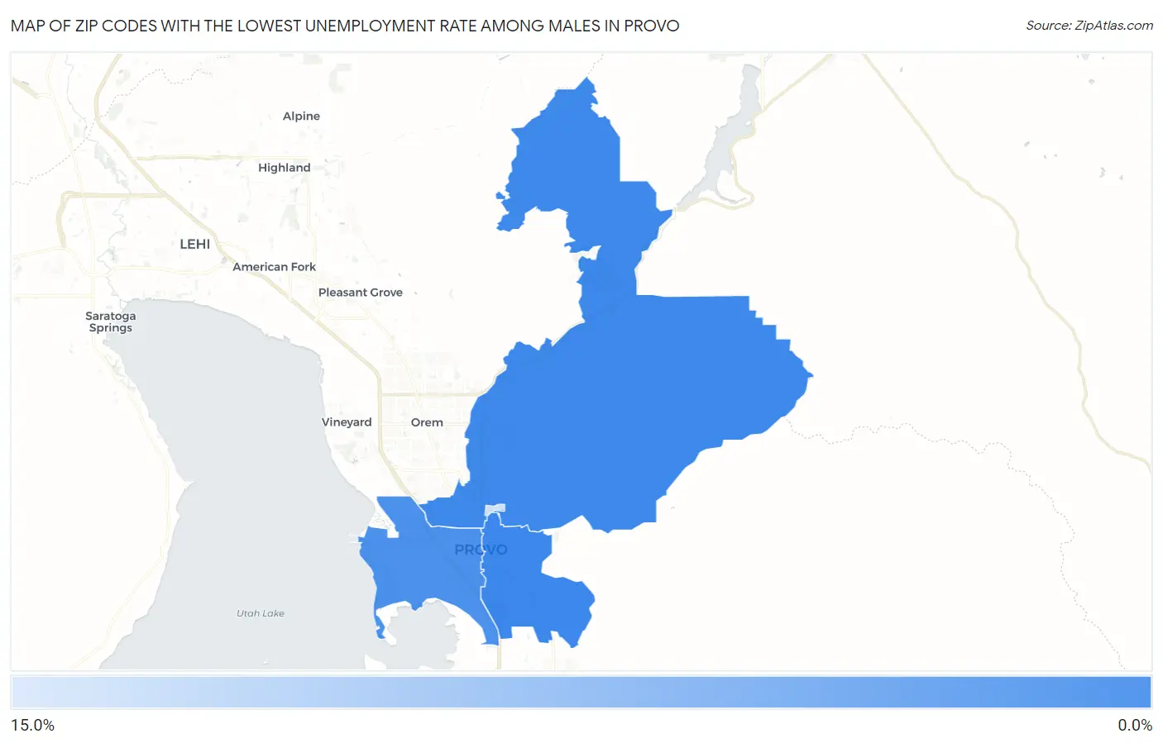1163x743 pixels.
Task: Click the Alpine city label on map
Action: 301,117
